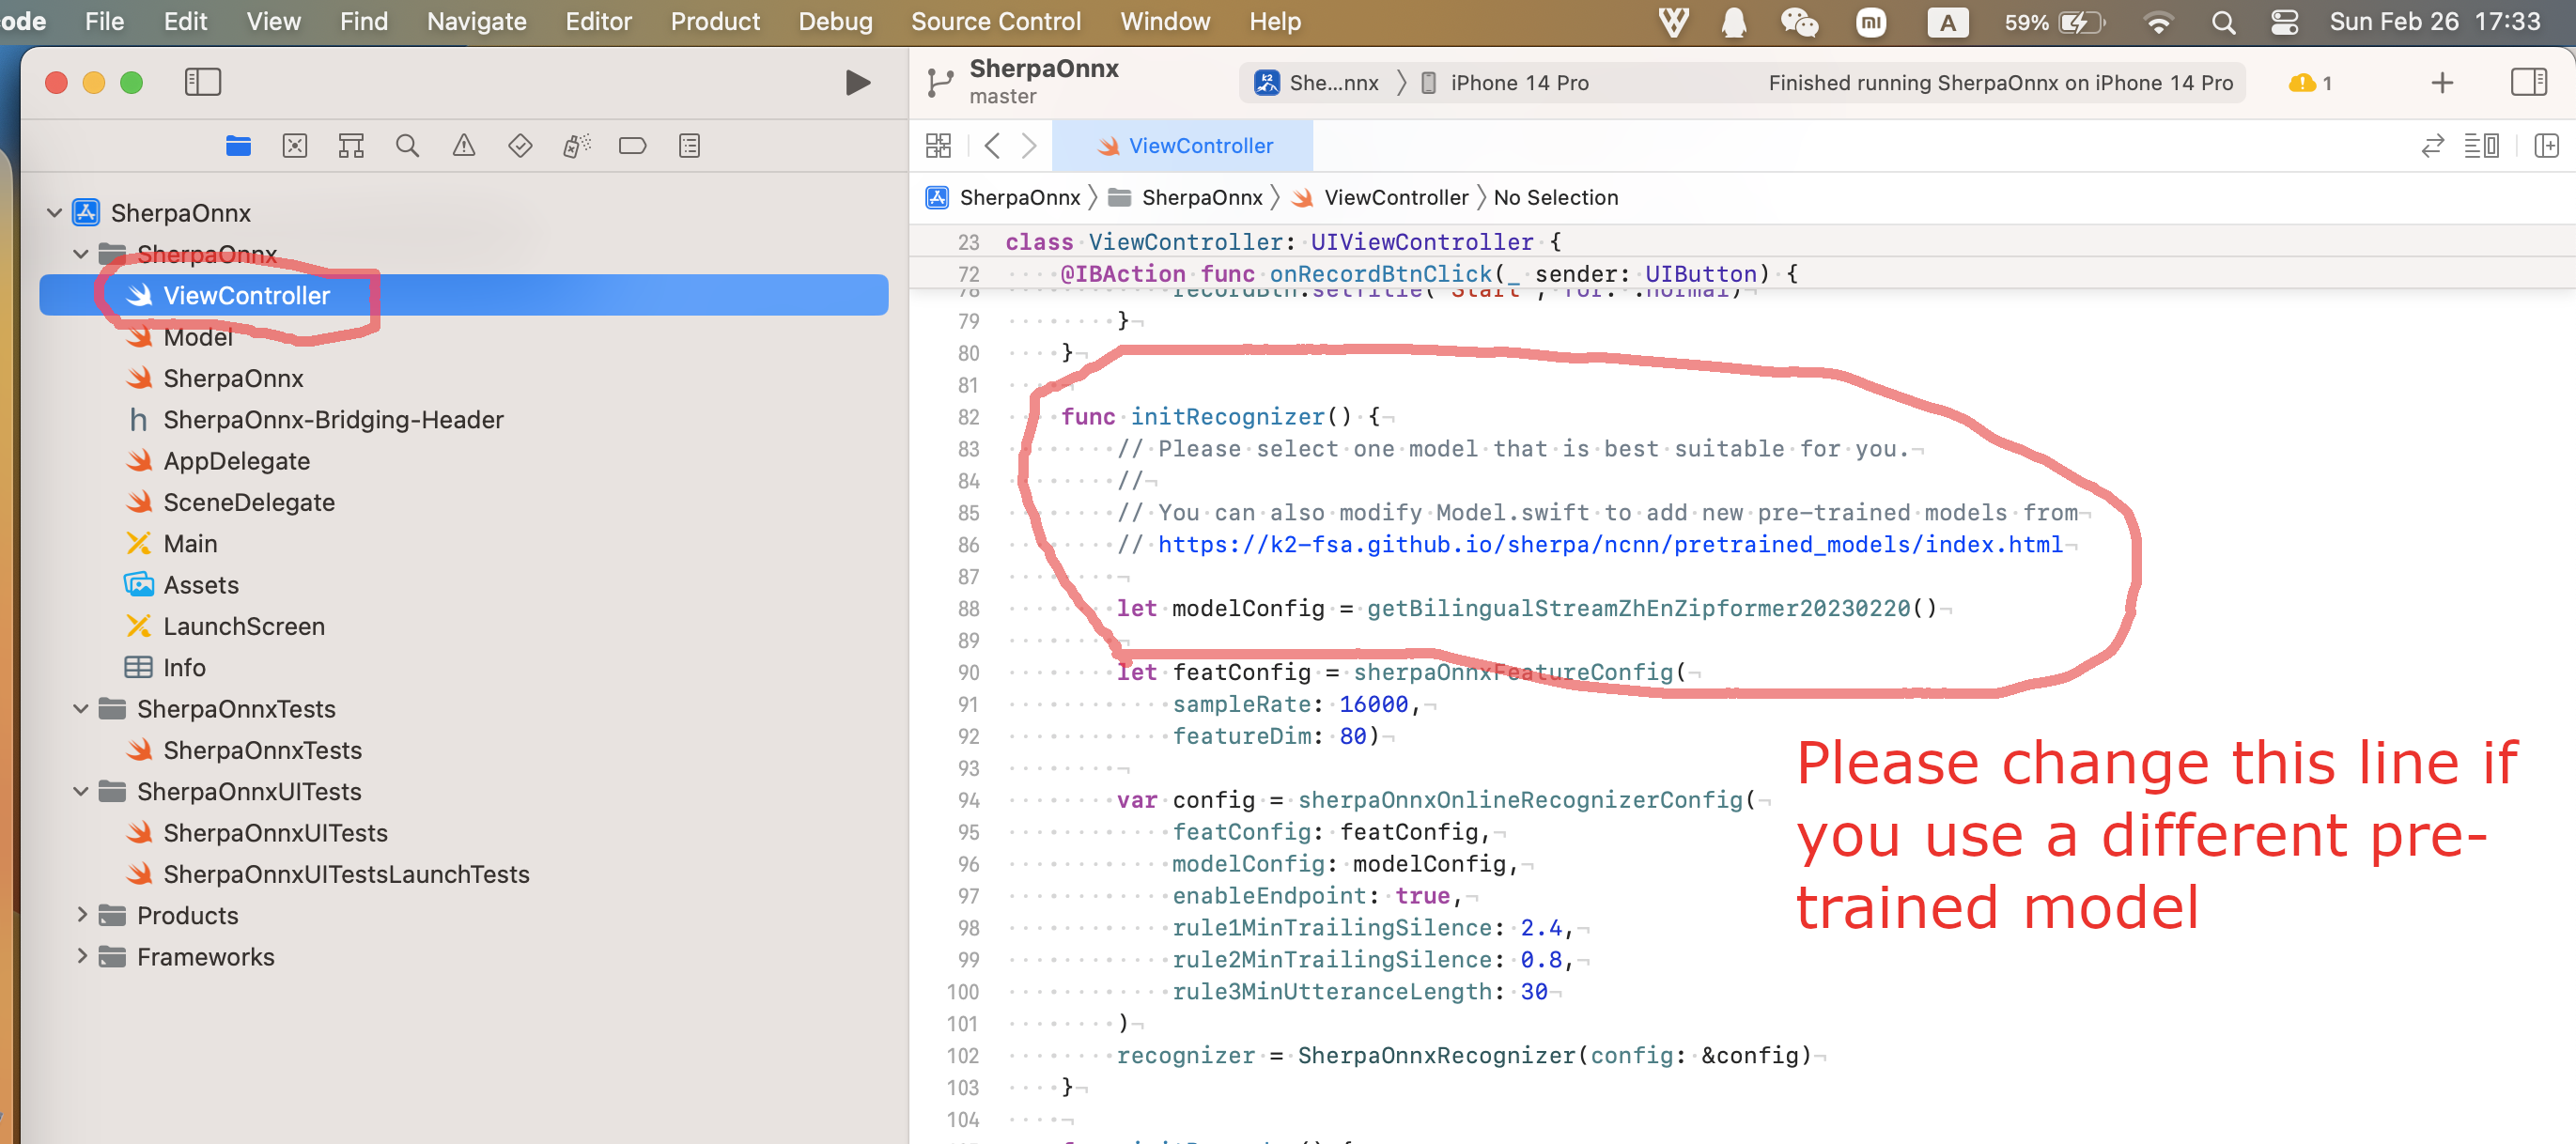This screenshot has width=2576, height=1144.
Task: Open the Find navigator magnifier
Action: point(407,146)
